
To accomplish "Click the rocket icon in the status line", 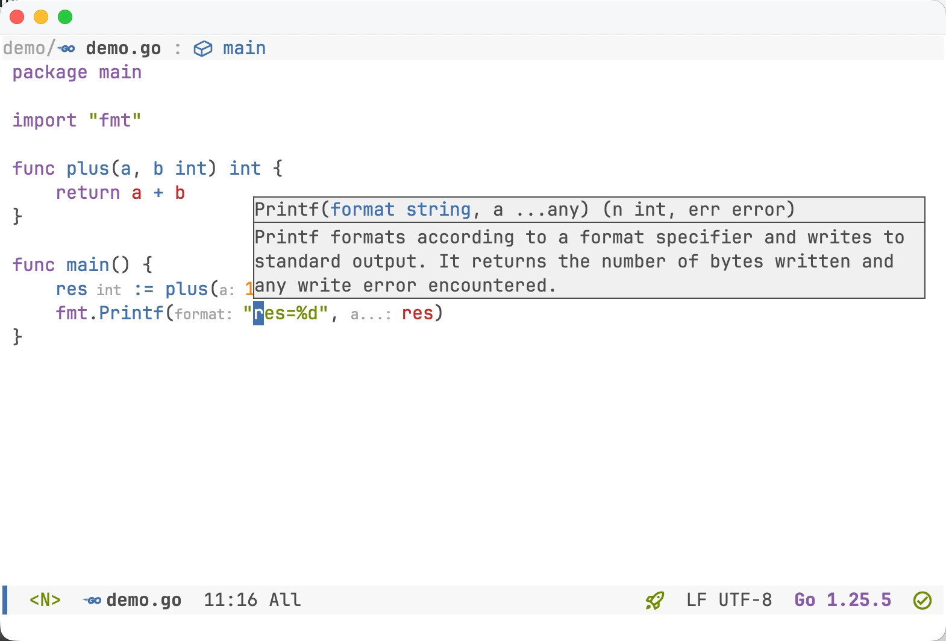I will pyautogui.click(x=655, y=600).
